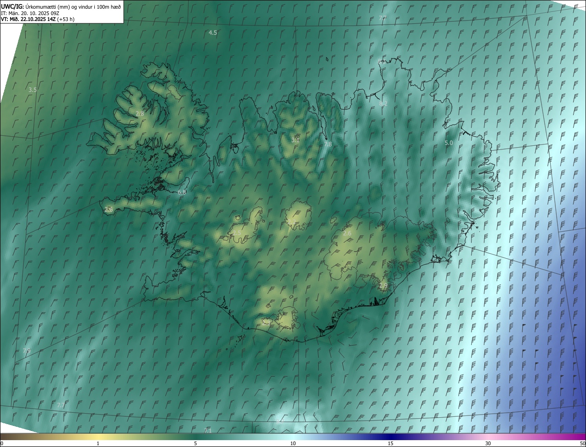This screenshot has height=447, width=586.
Task: Click the 7.9 value southwest of Iceland
Action: [x=27, y=351]
